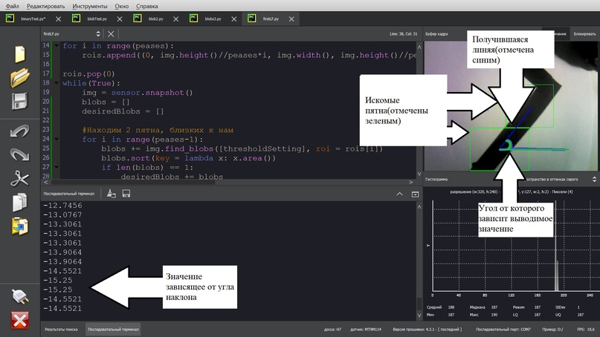
Task: Collapse the for loop at line 14
Action: click(x=57, y=45)
